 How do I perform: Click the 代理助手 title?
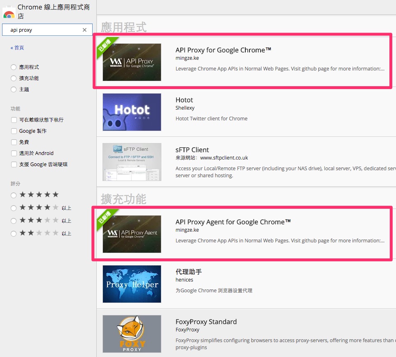pyautogui.click(x=189, y=272)
